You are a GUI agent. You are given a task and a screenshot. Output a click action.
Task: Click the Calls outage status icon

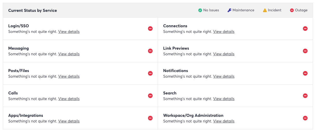click(x=150, y=96)
